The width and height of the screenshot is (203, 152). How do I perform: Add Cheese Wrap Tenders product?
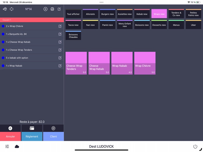[x=76, y=63]
